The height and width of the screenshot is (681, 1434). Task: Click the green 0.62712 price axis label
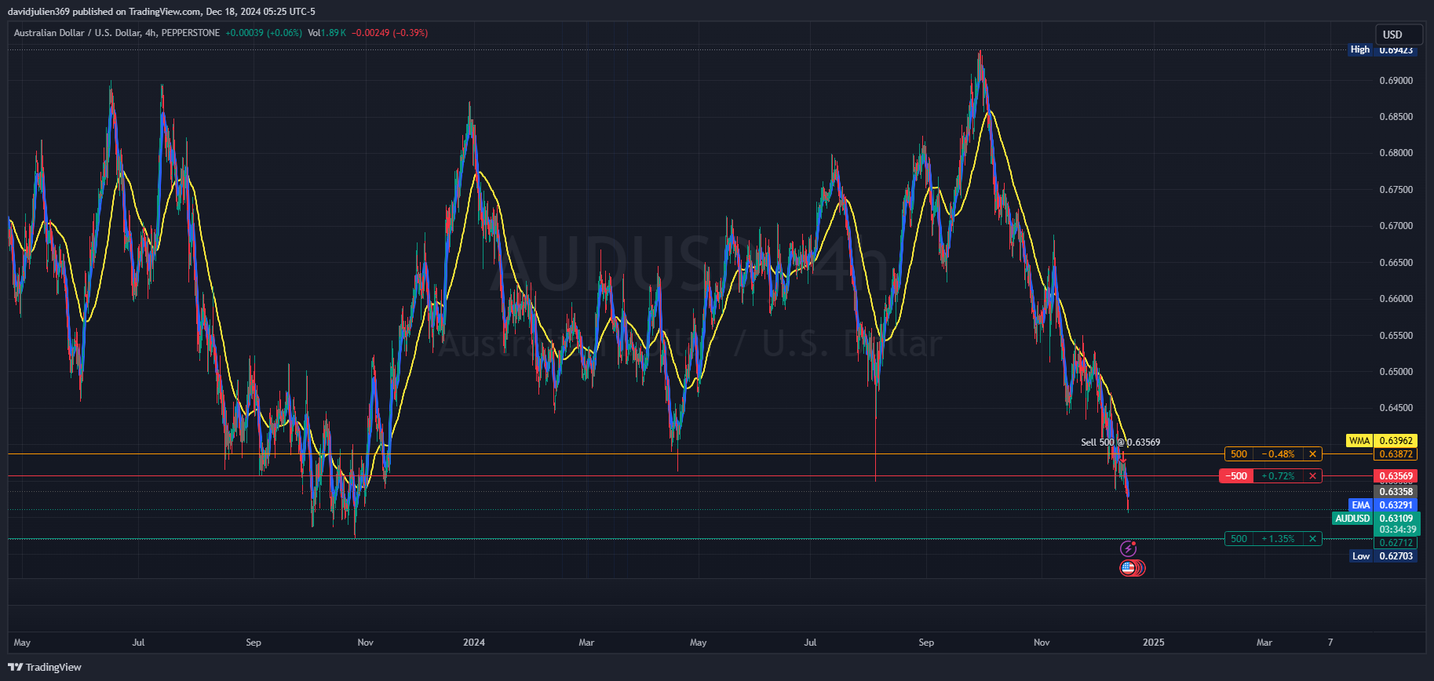(1396, 543)
